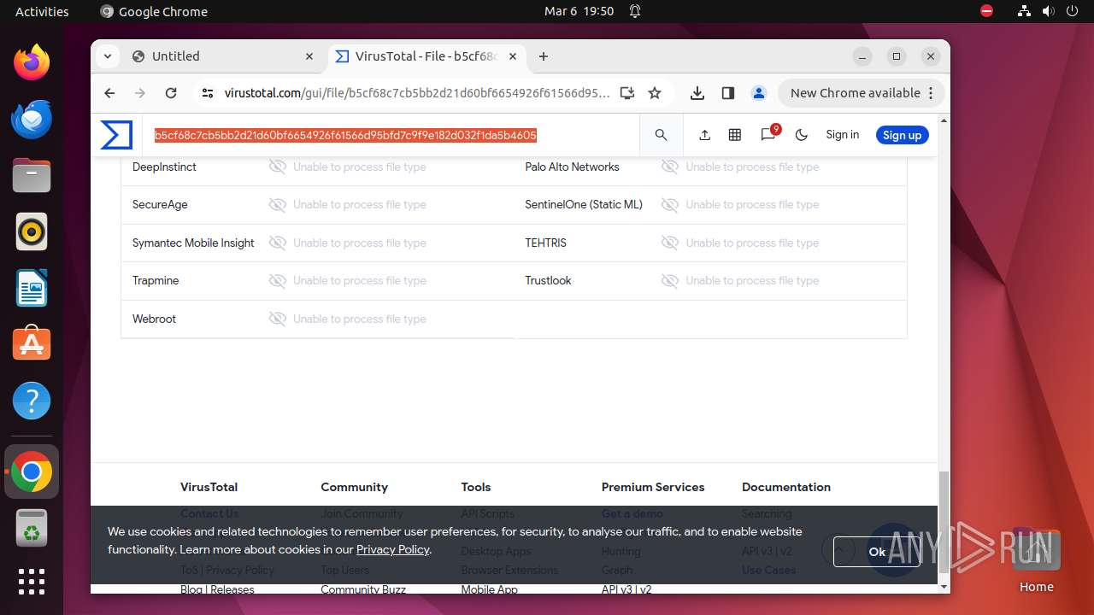Click New Chrome available button

pos(861,93)
